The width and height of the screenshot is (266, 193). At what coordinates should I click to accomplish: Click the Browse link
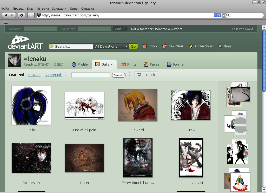(34, 75)
